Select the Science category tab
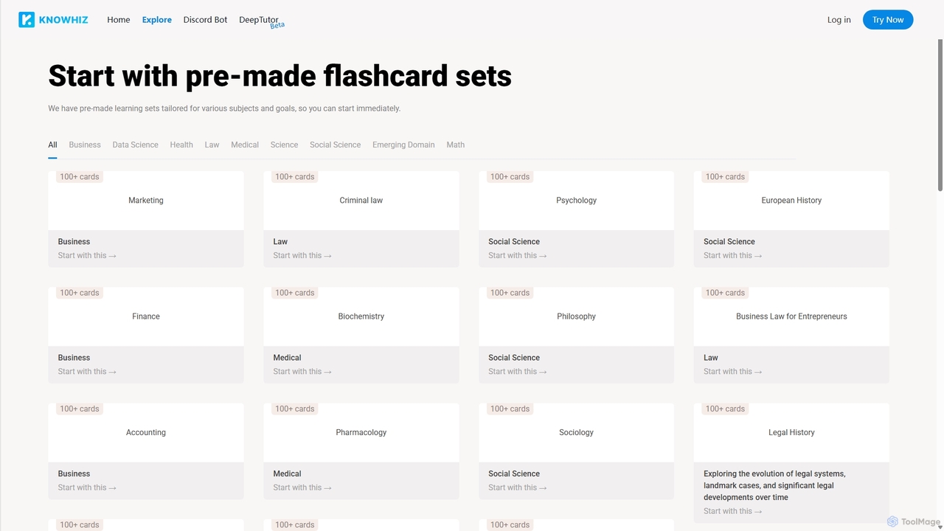 click(x=284, y=145)
